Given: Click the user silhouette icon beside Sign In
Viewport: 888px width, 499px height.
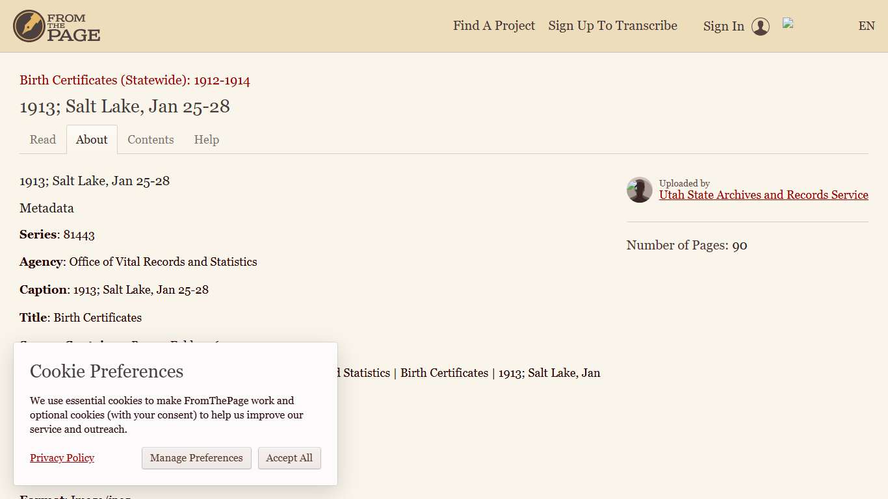Looking at the screenshot, I should click(760, 27).
